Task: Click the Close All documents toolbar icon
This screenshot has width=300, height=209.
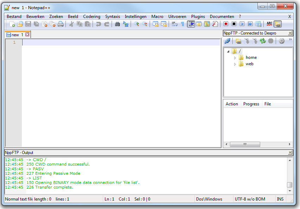Action: 52,24
